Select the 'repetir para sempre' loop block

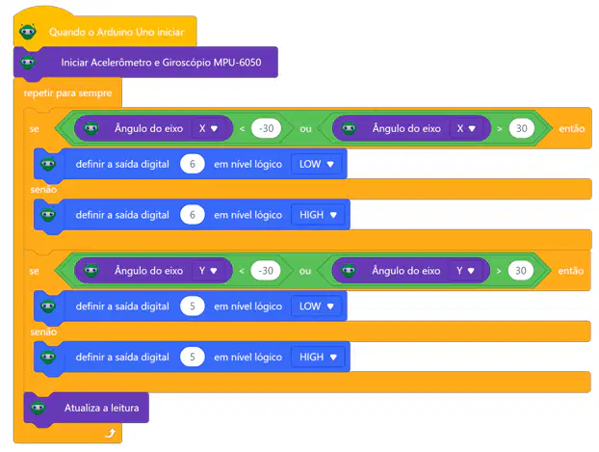coord(67,93)
